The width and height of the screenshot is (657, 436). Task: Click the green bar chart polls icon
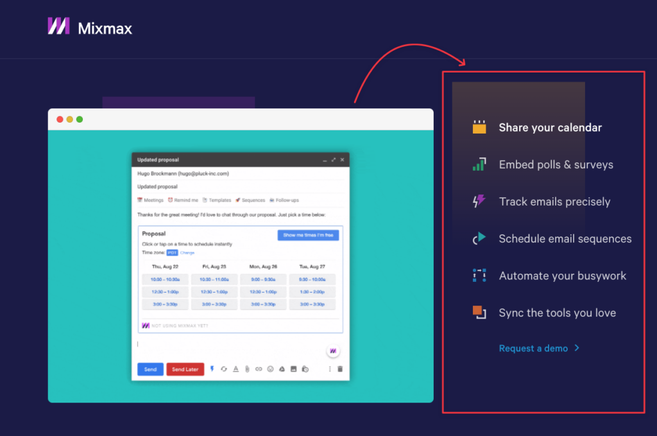[479, 164]
